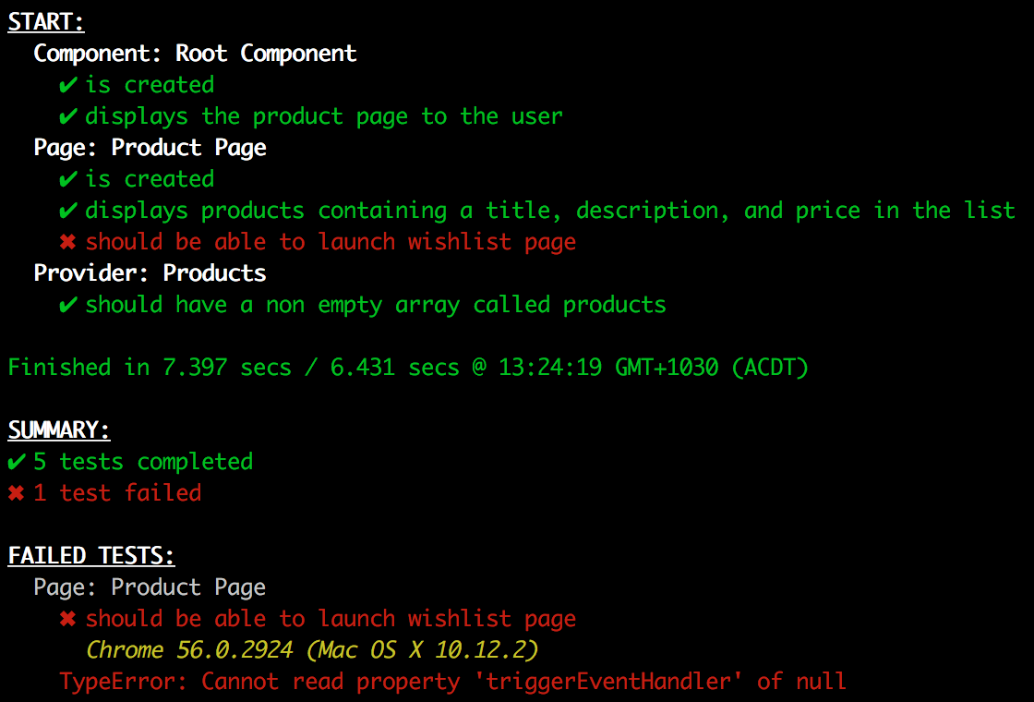1034x702 pixels.
Task: Click the '5 tests completed' text
Action: [143, 462]
